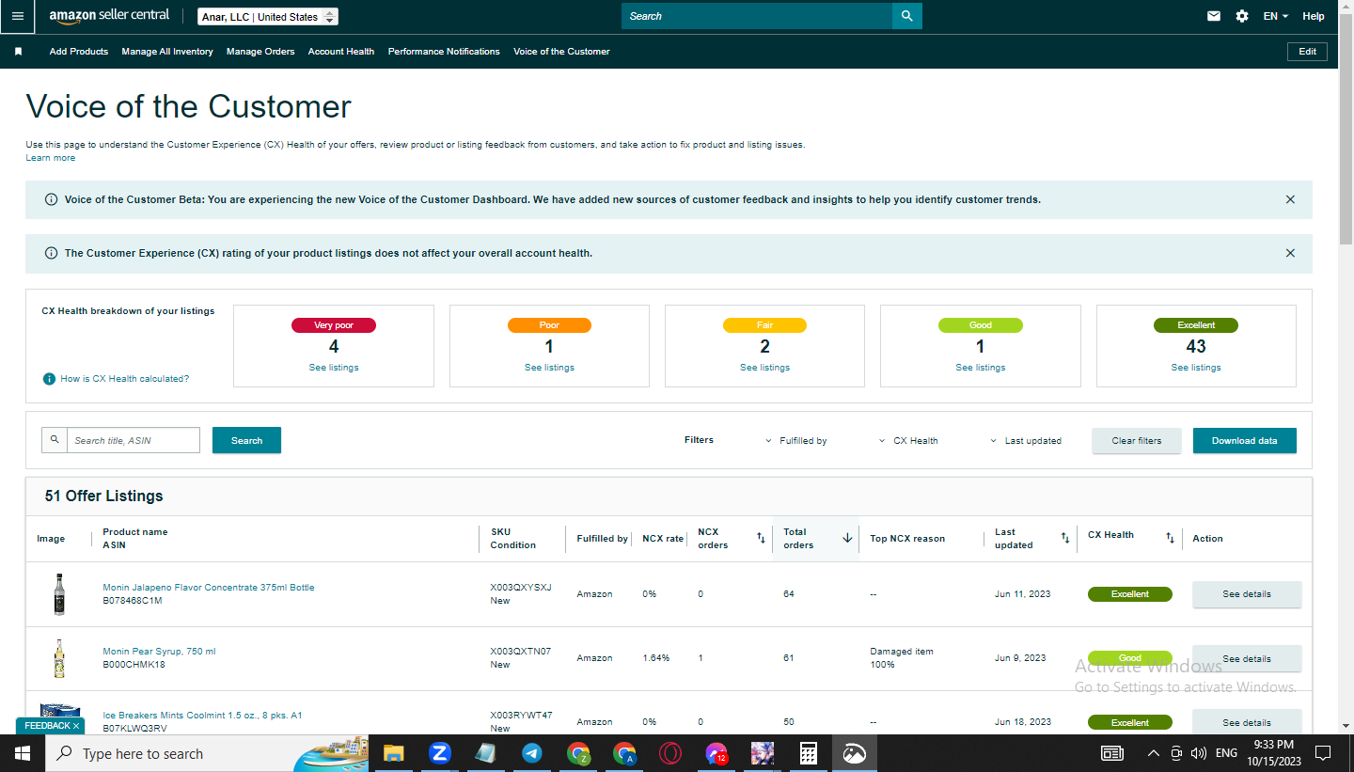
Task: Click the page vertical scrollbar thumb
Action: click(x=1346, y=131)
